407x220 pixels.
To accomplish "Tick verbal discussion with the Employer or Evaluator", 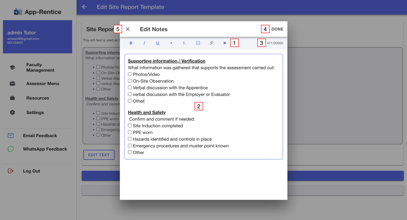I will pyautogui.click(x=130, y=94).
